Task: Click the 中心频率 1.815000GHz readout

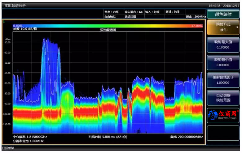Action: coord(30,137)
